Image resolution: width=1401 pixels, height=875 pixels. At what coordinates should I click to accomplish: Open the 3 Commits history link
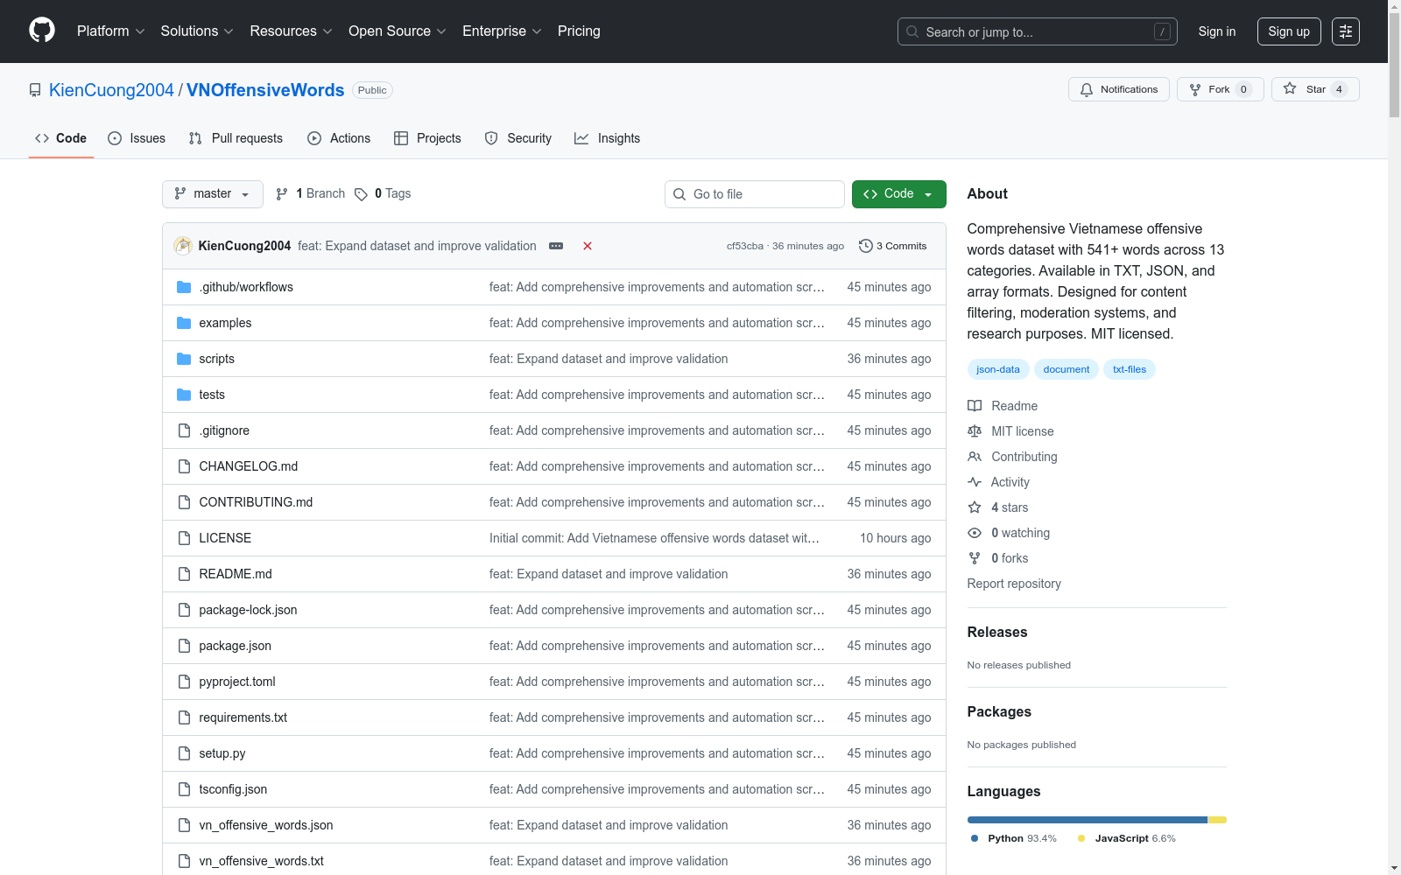(x=893, y=246)
